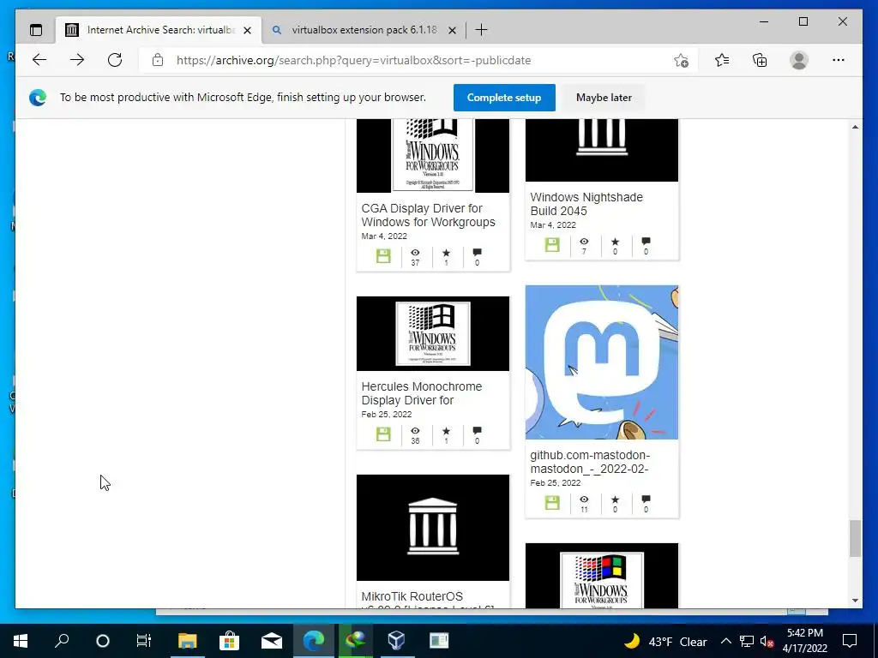Click the address bar URL
Image resolution: width=878 pixels, height=658 pixels.
[354, 61]
